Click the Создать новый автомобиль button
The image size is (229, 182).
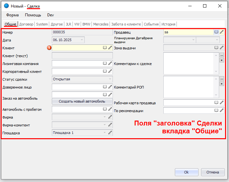pyautogui.click(x=82, y=101)
